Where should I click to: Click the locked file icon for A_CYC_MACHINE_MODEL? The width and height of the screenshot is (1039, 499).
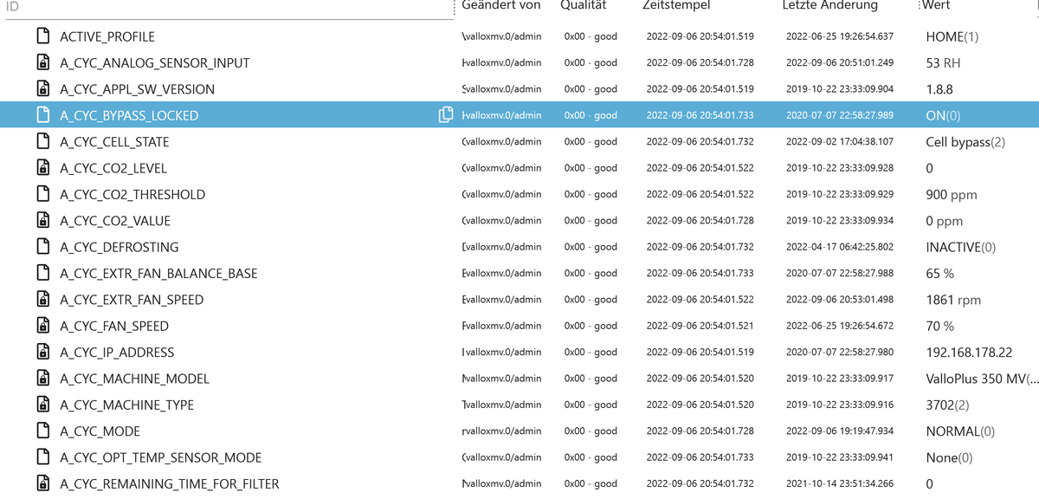(x=42, y=379)
